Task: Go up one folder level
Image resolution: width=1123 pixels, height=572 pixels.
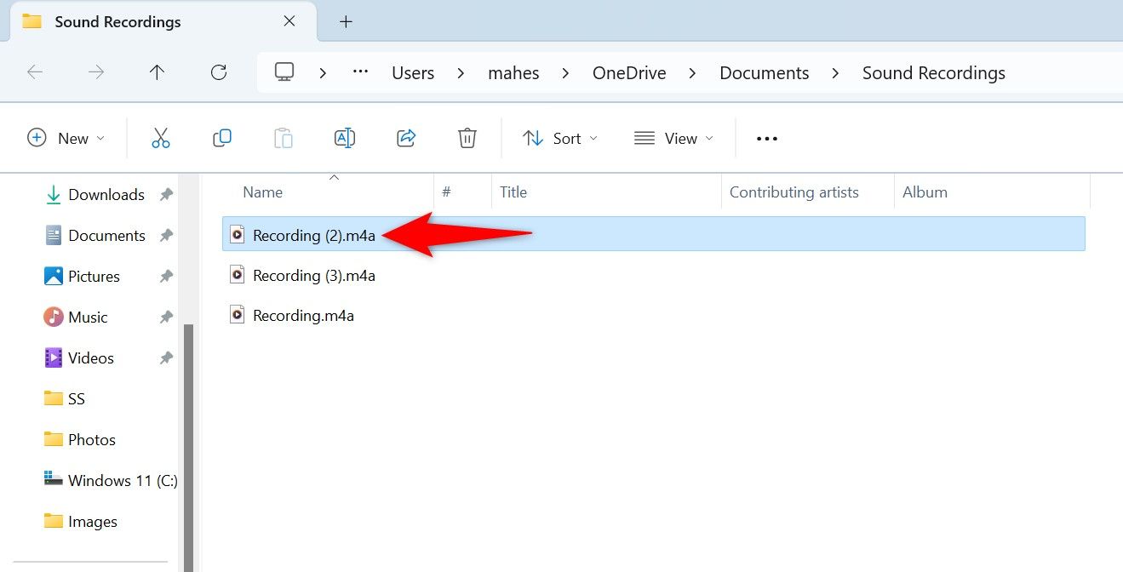Action: coord(157,73)
